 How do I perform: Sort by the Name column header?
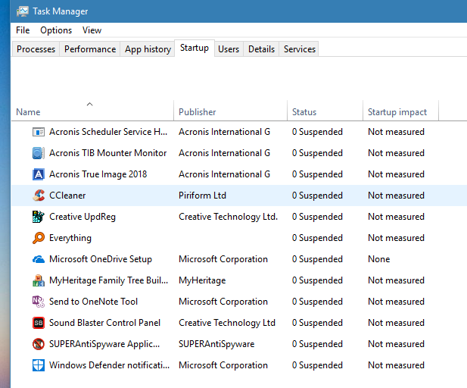click(92, 111)
